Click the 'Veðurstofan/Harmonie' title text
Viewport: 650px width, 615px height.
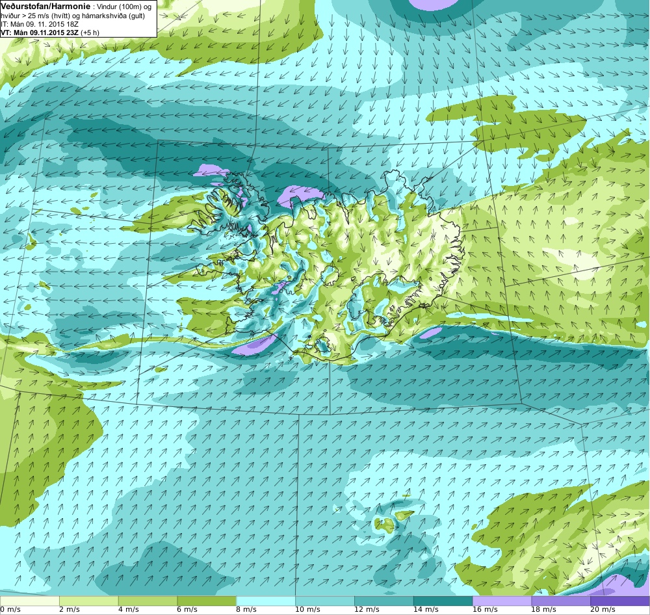click(x=45, y=7)
